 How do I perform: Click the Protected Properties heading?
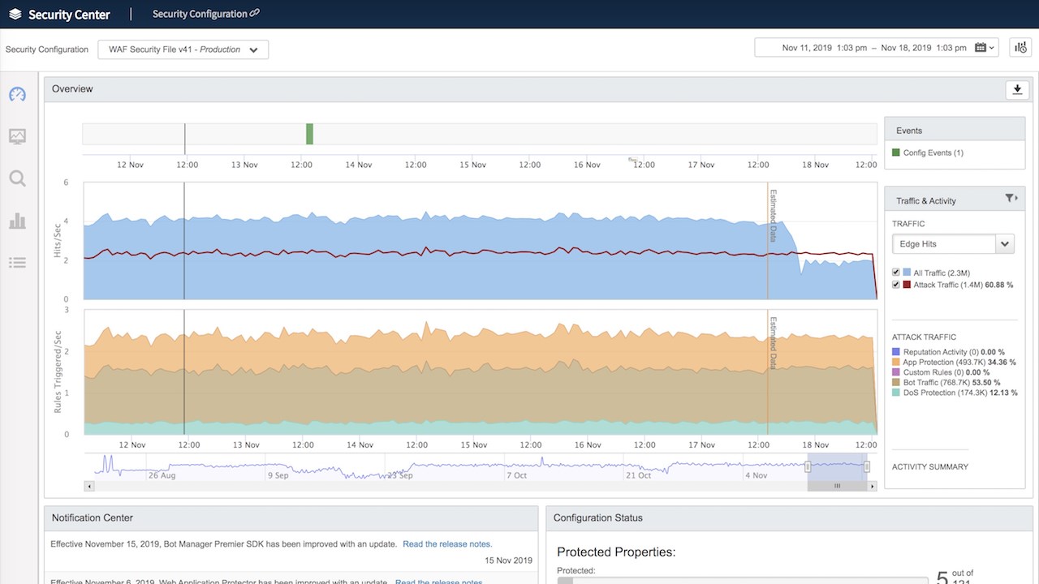pos(616,552)
